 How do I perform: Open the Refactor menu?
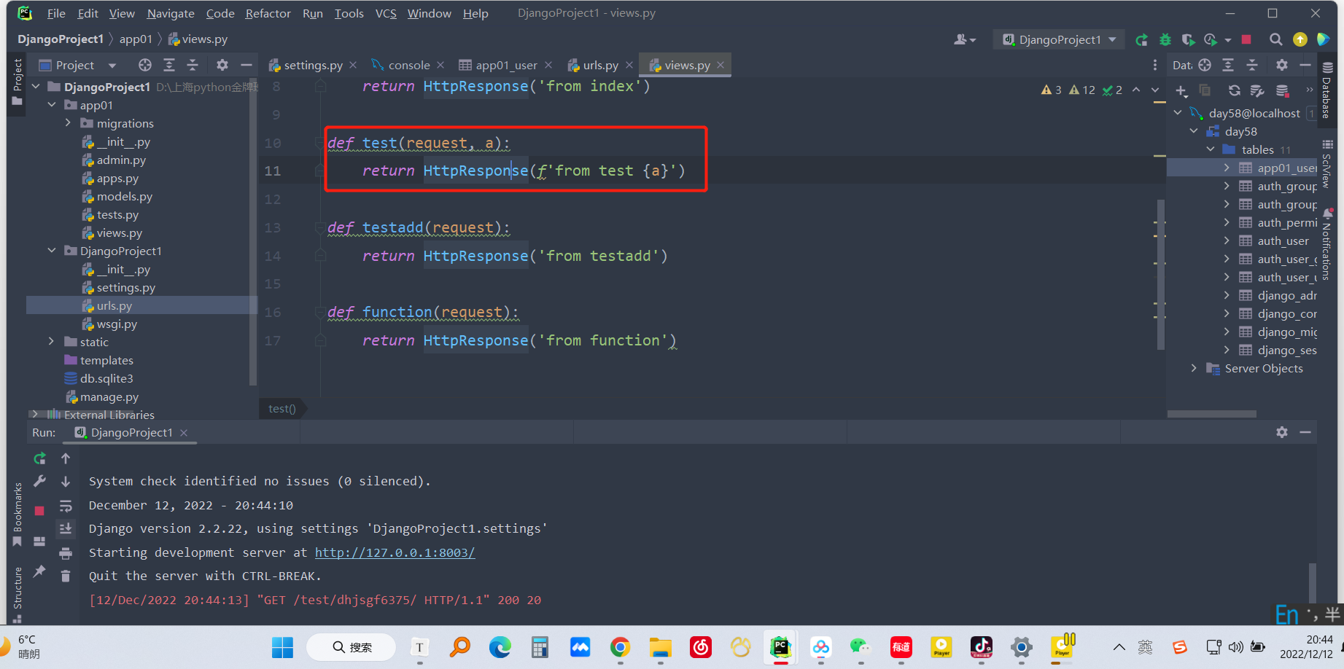(268, 13)
